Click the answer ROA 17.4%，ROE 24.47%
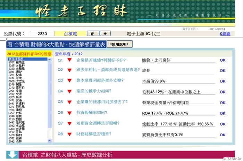This screenshot has width=243, height=161. click(x=165, y=113)
